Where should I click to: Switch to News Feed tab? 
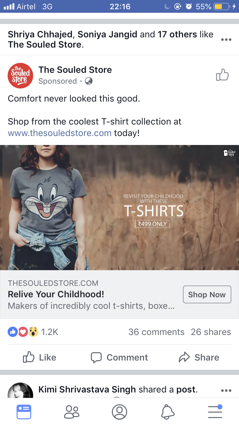pyautogui.click(x=24, y=412)
